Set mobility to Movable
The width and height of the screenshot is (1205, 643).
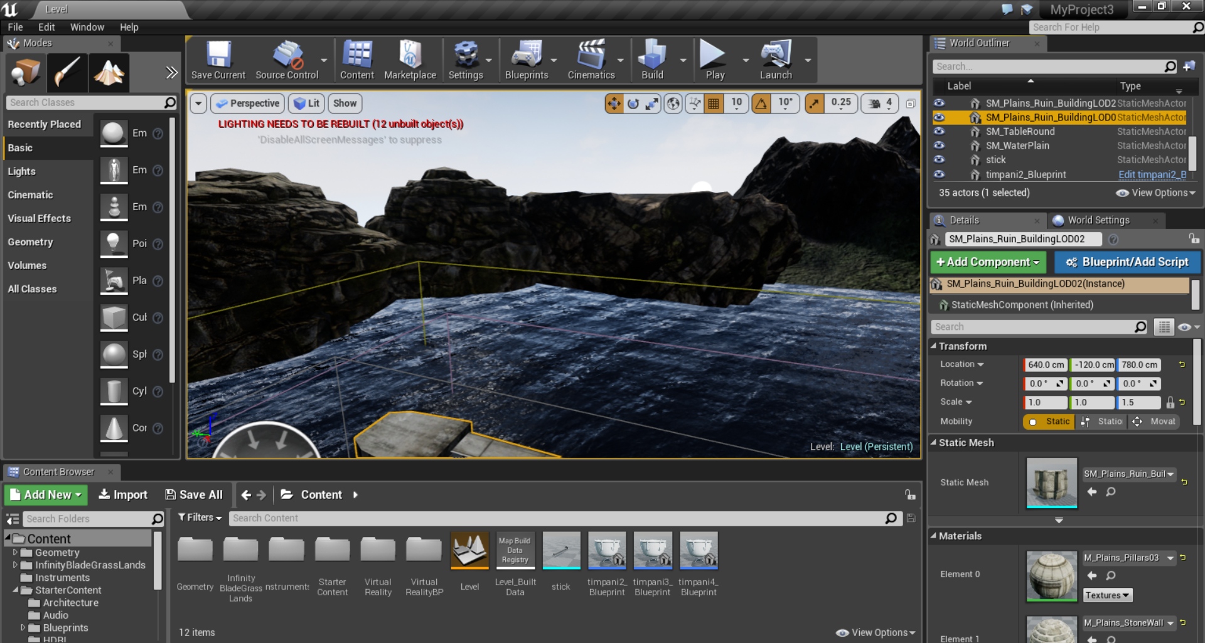pyautogui.click(x=1155, y=422)
